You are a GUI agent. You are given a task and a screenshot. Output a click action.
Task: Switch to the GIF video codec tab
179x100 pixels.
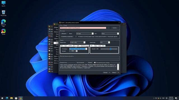pyautogui.click(x=74, y=46)
